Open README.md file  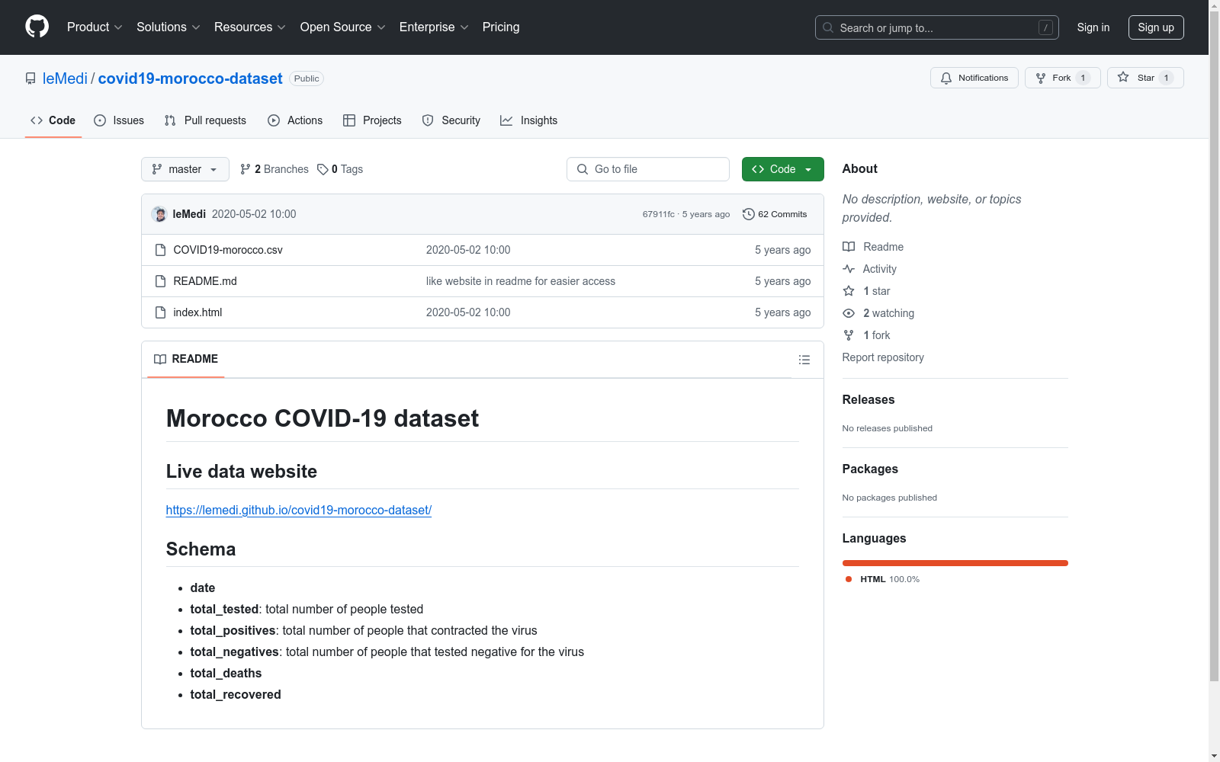205,281
